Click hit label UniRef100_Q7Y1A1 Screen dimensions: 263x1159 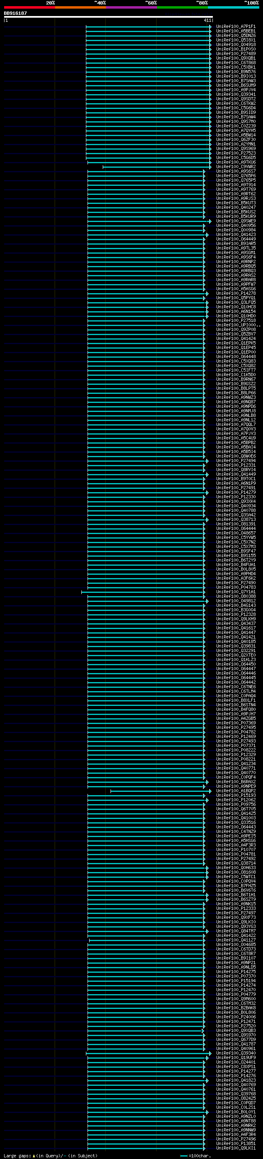pyautogui.click(x=236, y=592)
